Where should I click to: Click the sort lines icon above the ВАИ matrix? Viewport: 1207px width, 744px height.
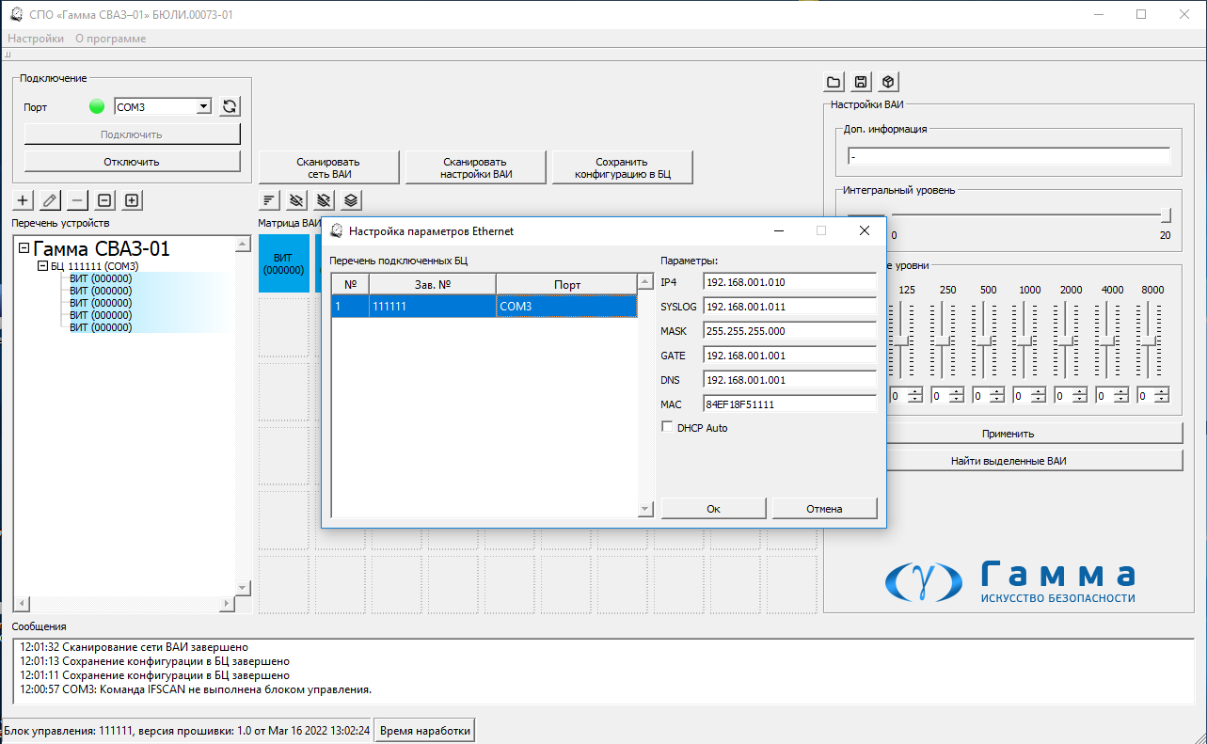point(269,199)
